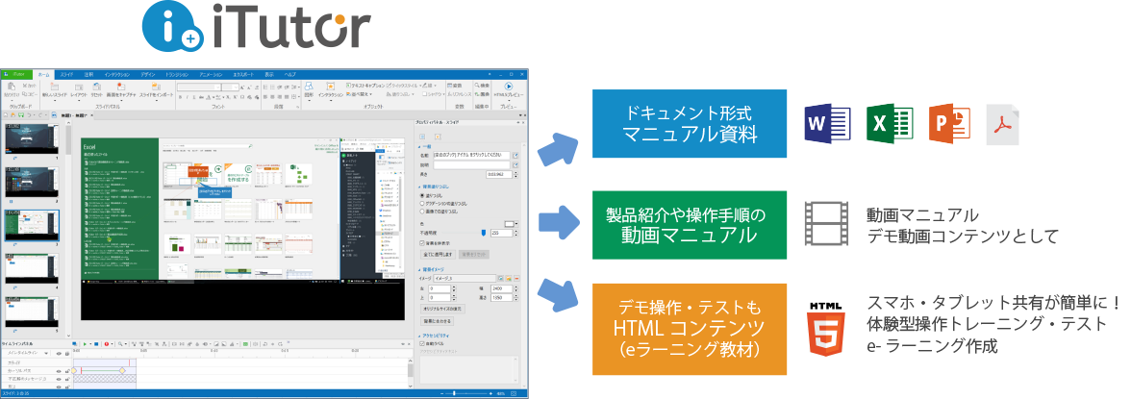Switch to the 注釈 ribbon tab
1131x399 pixels.
[x=88, y=75]
